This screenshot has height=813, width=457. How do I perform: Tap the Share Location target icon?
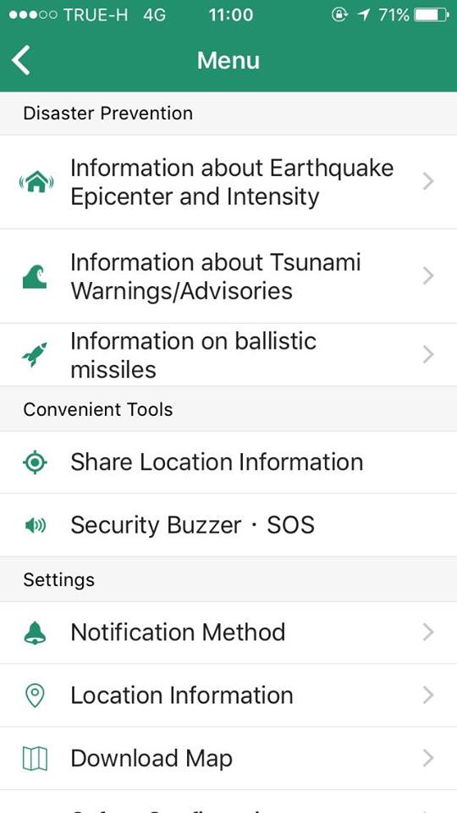36,462
